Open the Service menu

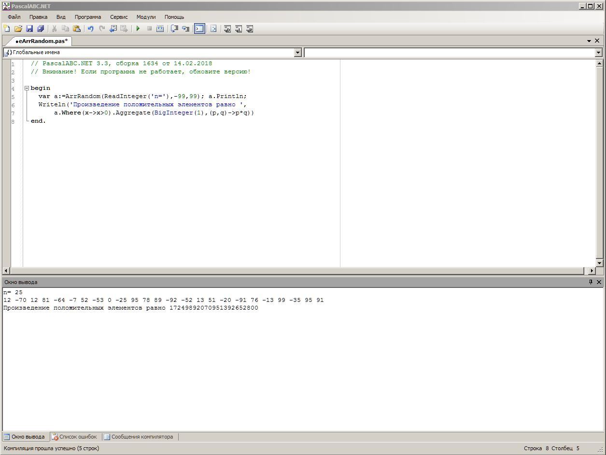pos(119,17)
